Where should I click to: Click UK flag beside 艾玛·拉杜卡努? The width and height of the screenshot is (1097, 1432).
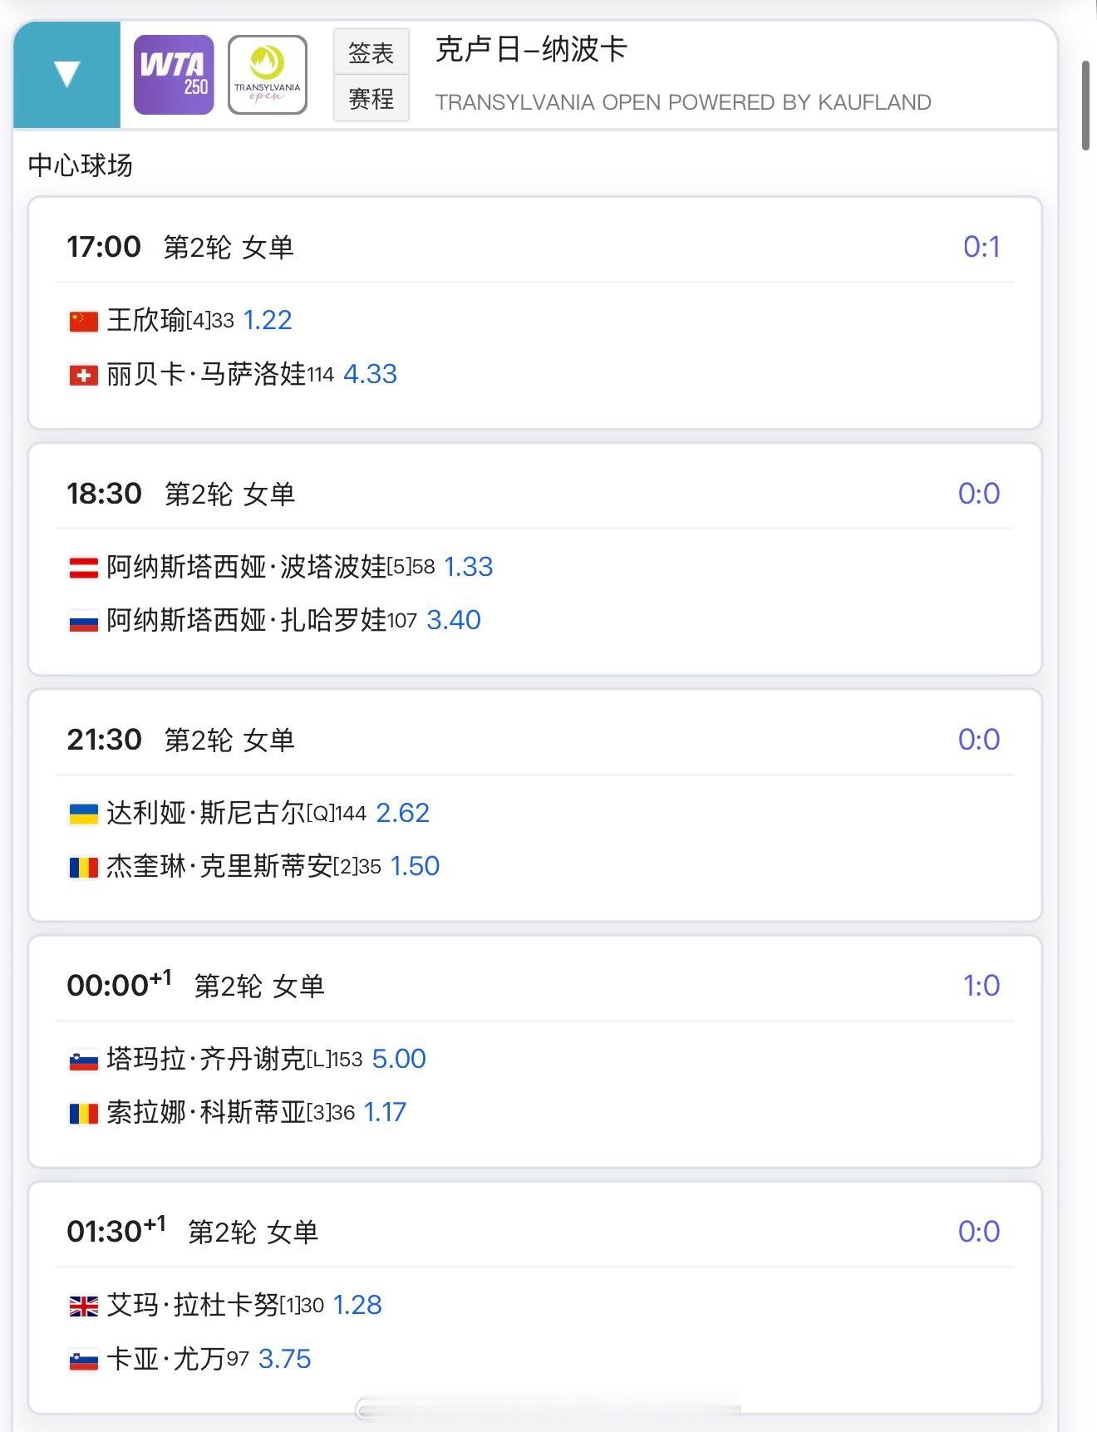click(x=83, y=1307)
